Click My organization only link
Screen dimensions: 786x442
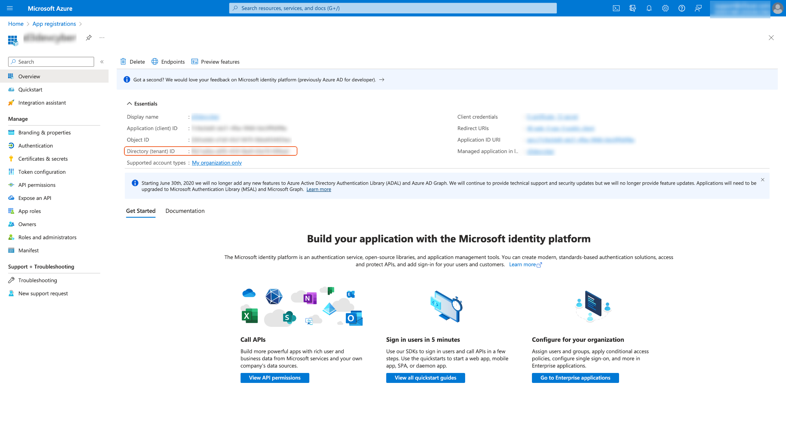coord(217,163)
